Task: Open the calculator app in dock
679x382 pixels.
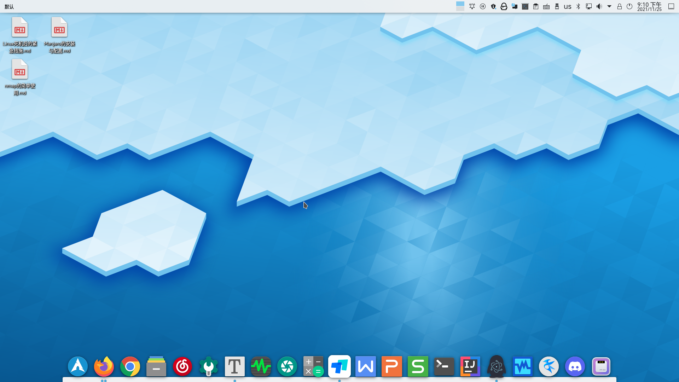Action: (313, 366)
